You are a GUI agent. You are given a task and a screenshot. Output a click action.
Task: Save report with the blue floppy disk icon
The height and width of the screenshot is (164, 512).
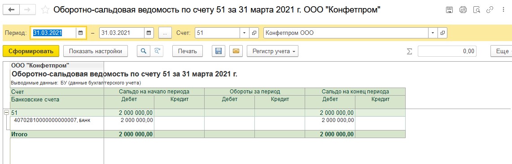[219, 51]
